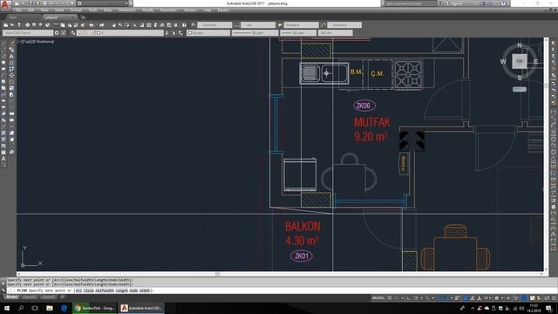This screenshot has height=314, width=558.
Task: Click the Plot icon in Standard toolbar
Action: point(27,25)
